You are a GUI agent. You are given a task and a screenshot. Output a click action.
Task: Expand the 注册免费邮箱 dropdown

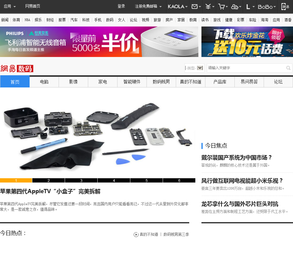click(148, 6)
